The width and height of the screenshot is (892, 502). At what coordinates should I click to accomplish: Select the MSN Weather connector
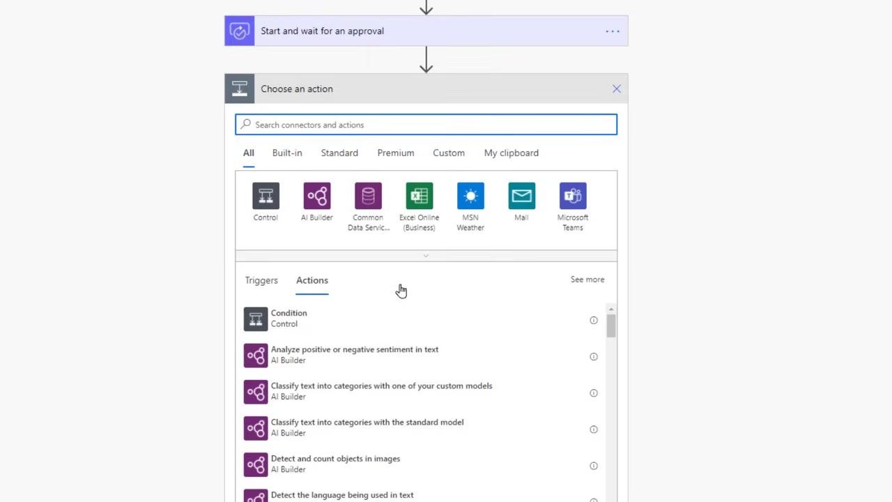point(470,196)
